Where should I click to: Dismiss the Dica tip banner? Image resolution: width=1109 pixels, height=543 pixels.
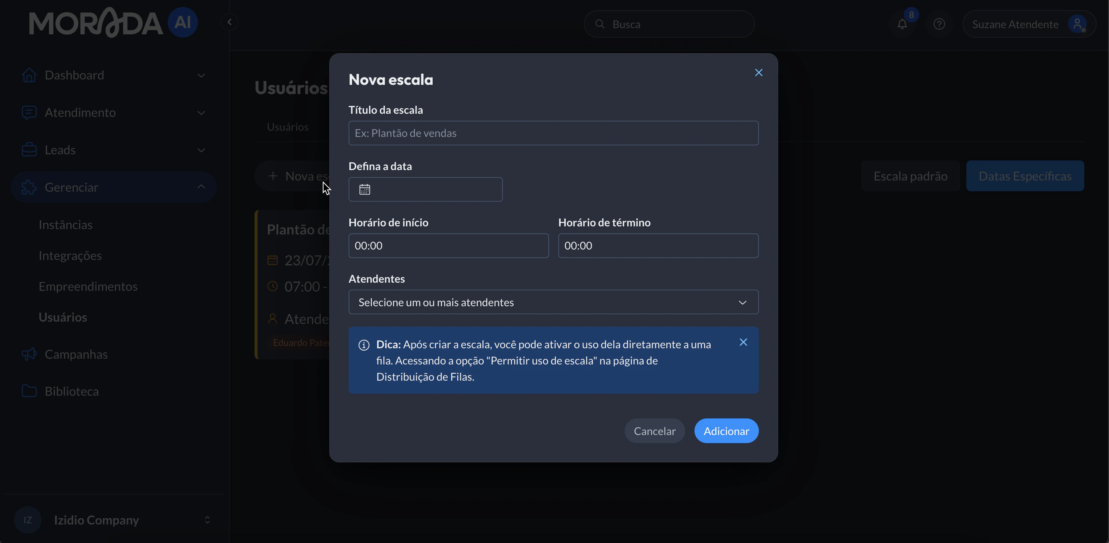pyautogui.click(x=743, y=342)
